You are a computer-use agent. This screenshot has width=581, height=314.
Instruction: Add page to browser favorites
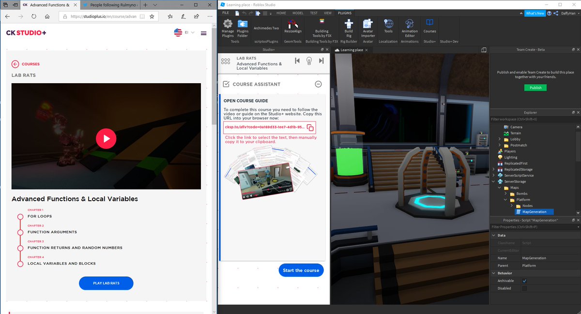coord(152,16)
